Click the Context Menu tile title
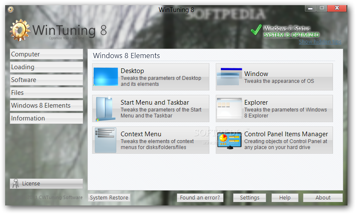Screen dimensions: 356x214 tap(141, 134)
